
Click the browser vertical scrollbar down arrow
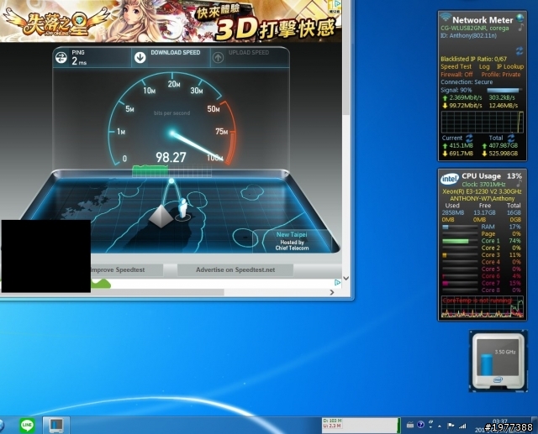345,278
